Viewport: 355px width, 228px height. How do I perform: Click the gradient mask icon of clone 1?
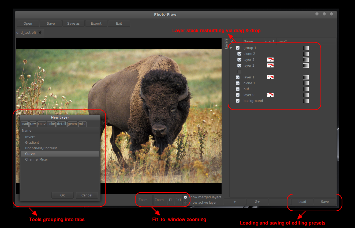coord(306,83)
